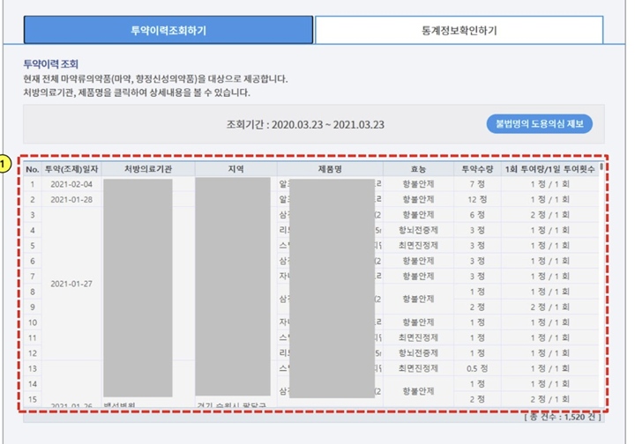Image resolution: width=635 pixels, height=444 pixels.
Task: Click the 처방의료기관 column header
Action: [148, 169]
